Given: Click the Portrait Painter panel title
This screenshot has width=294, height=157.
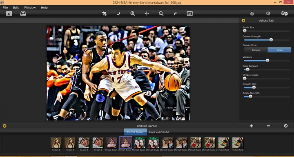Looking at the screenshot, I should point(147,126).
